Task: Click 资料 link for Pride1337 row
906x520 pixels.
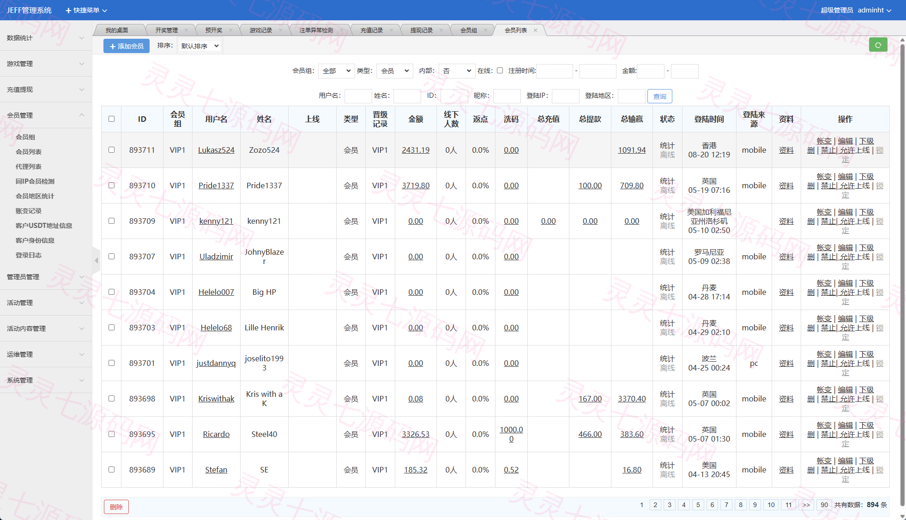Action: point(786,185)
